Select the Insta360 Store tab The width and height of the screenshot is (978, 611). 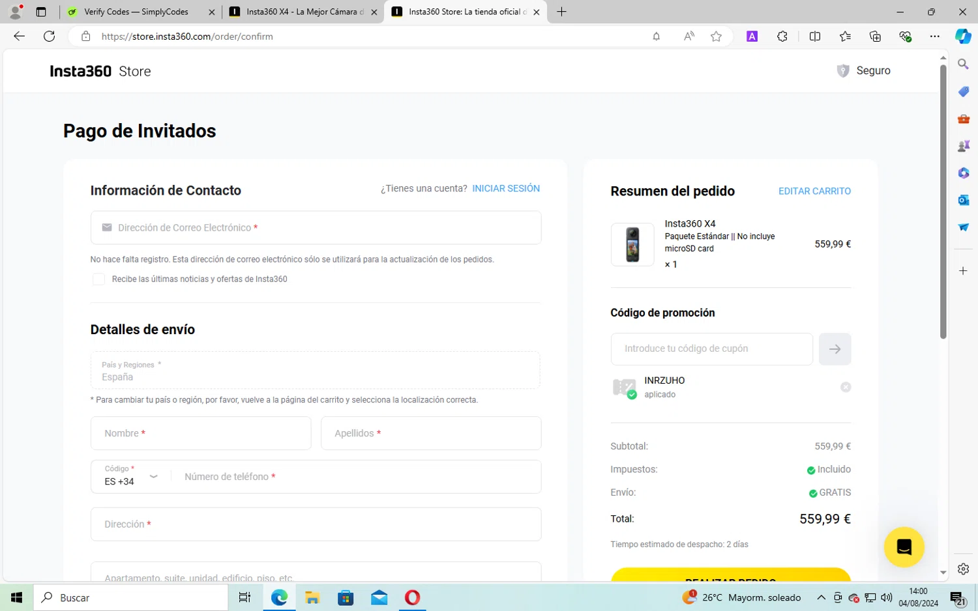click(x=465, y=12)
